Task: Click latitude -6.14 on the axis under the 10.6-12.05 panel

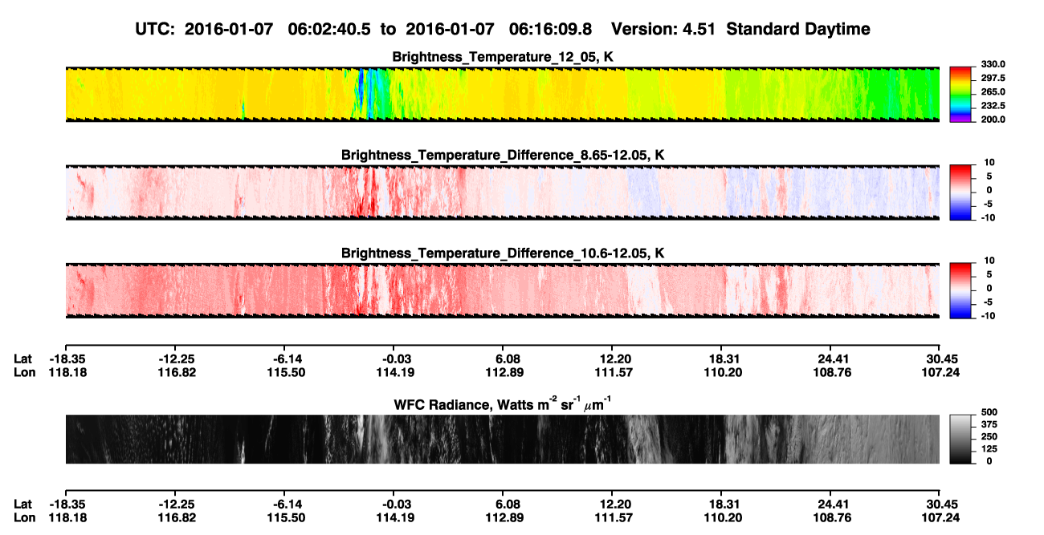Action: pos(287,359)
